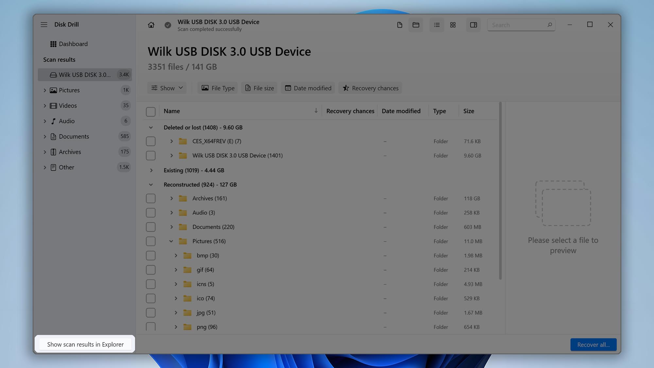The width and height of the screenshot is (654, 368).
Task: Check the Documents (220) folder checkbox
Action: [151, 227]
